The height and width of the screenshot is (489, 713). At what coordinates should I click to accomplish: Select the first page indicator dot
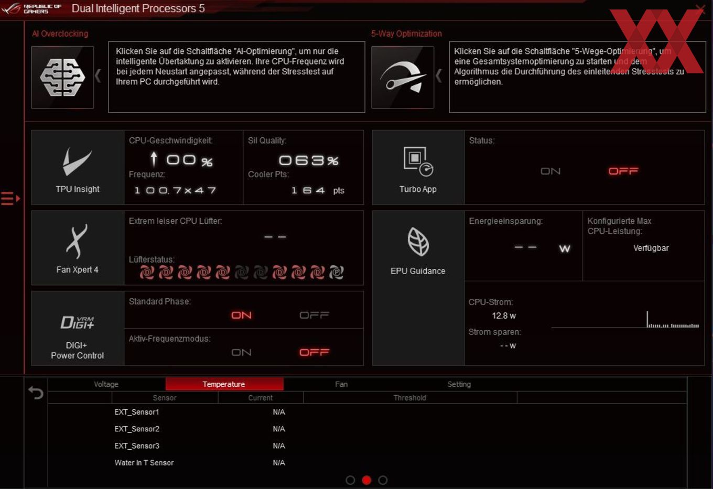350,480
